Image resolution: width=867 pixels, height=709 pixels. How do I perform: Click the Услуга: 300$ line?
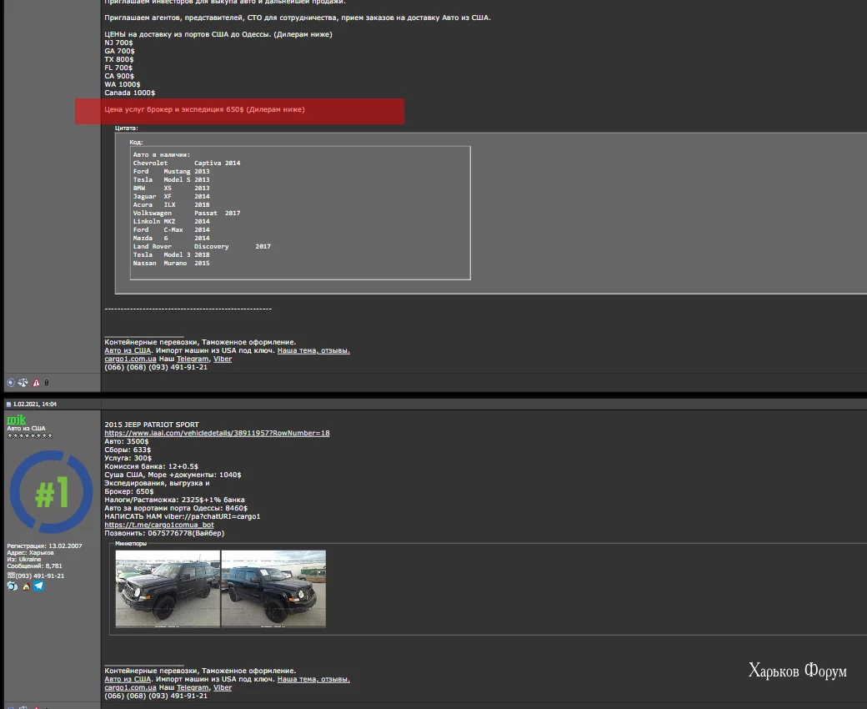[x=128, y=458]
